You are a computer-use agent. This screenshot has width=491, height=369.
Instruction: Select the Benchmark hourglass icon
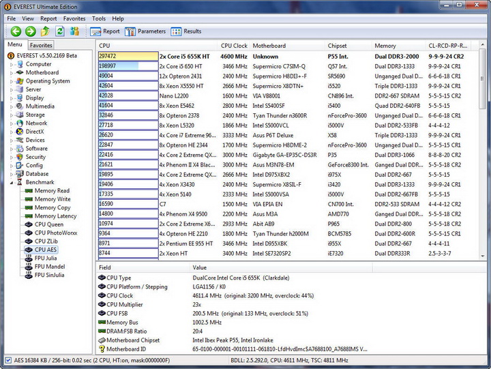click(x=20, y=182)
